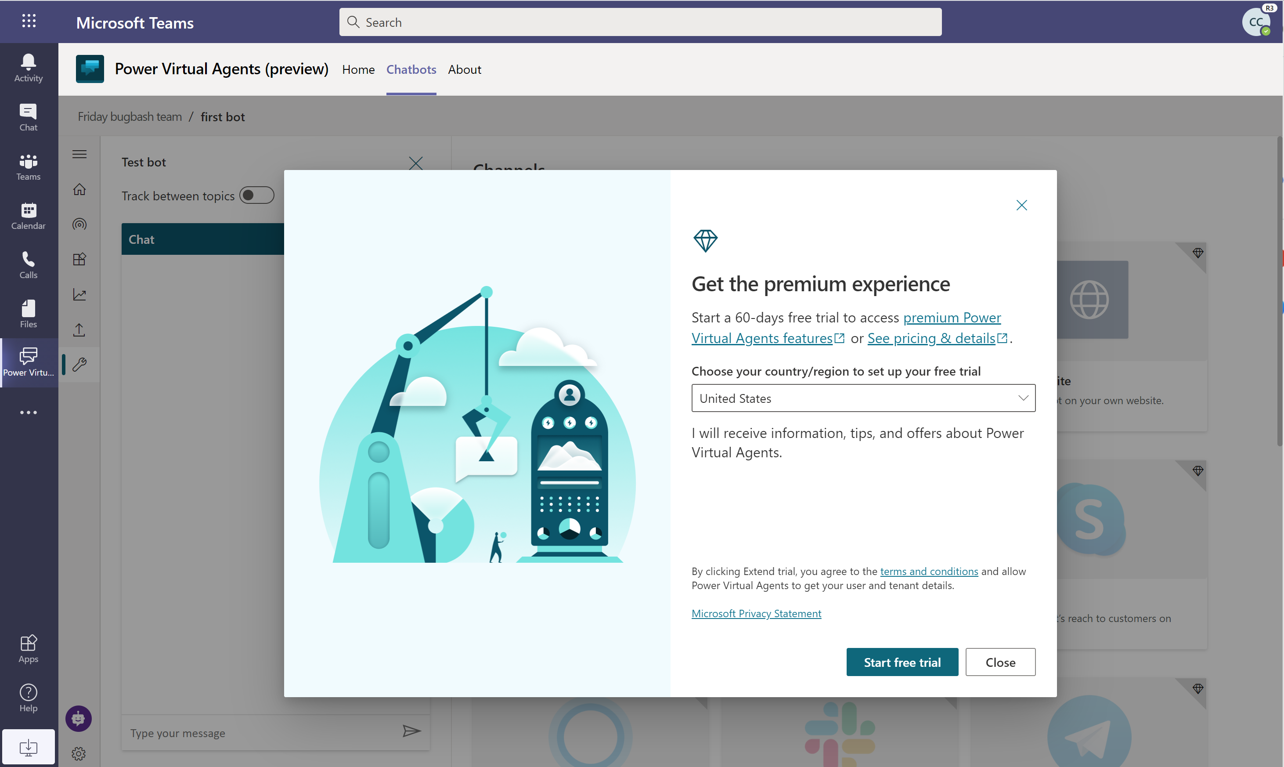Click Start free trial button

902,662
